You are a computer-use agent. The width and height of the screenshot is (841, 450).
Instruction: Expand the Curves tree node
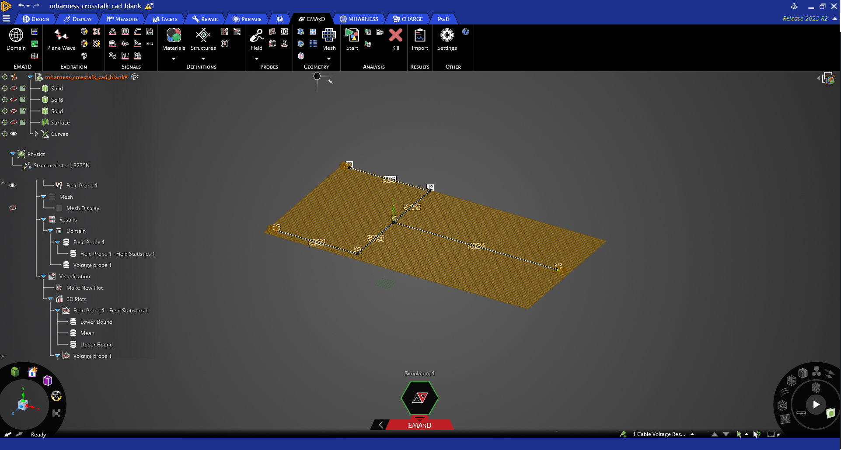tap(36, 134)
